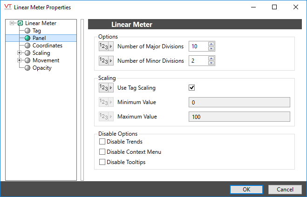Viewport: 307px width, 197px height.
Task: Click the gray sphere icon beside Tag
Action: click(x=27, y=31)
